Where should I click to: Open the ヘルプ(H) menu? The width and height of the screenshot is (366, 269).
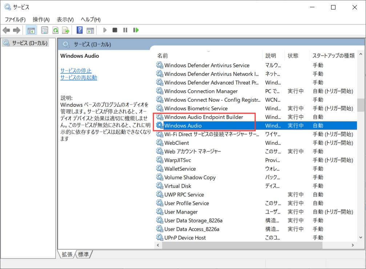pyautogui.click(x=91, y=19)
